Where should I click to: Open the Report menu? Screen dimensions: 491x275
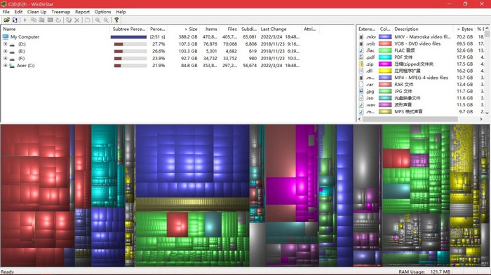82,12
